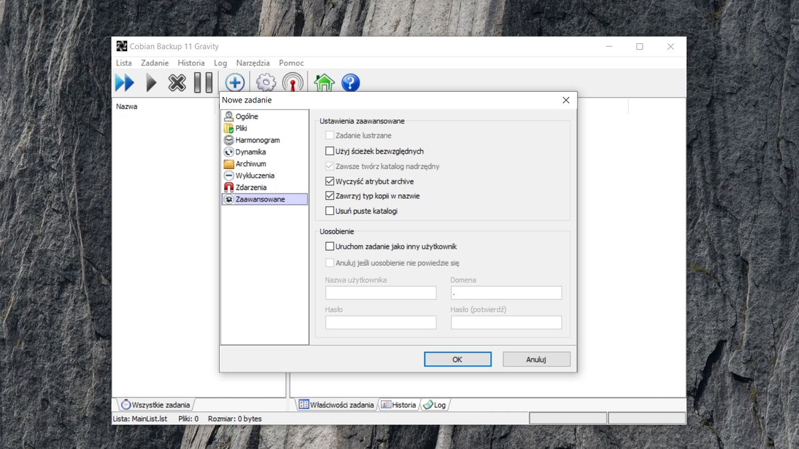Viewport: 799px width, 449px height.
Task: Disable the 'Wyczyść atrybut archive' checkbox
Action: pos(330,180)
